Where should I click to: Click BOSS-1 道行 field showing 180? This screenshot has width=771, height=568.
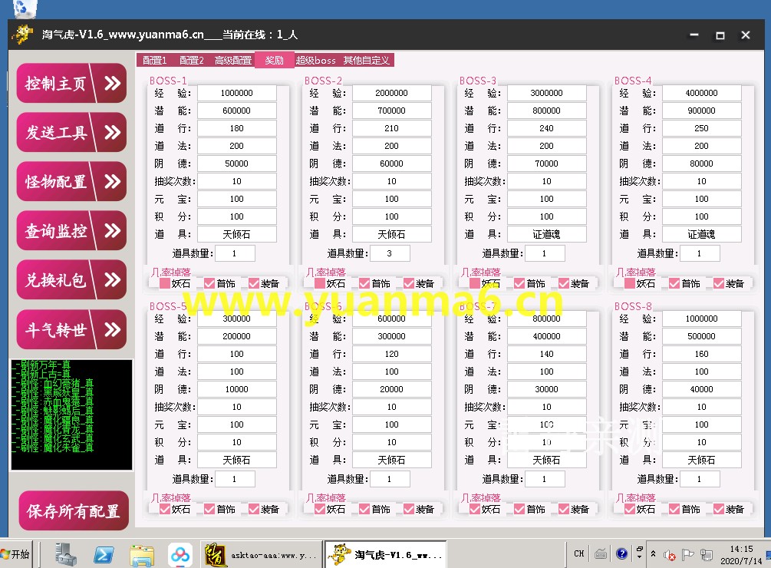236,128
